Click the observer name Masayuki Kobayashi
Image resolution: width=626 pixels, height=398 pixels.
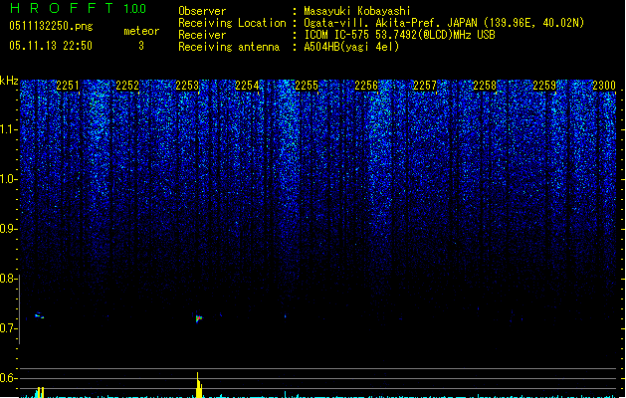tap(357, 11)
